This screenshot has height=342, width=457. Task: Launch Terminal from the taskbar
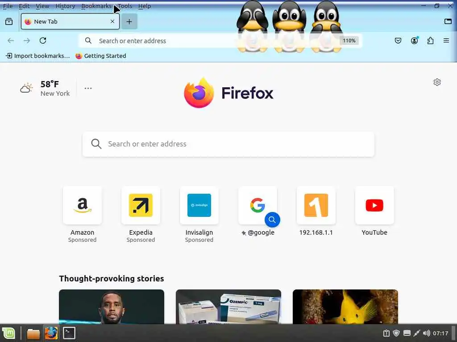pyautogui.click(x=69, y=333)
